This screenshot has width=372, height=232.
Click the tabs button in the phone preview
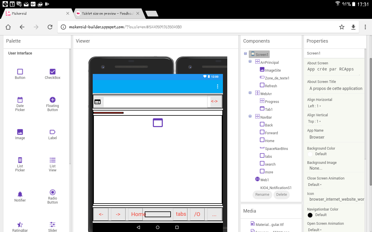[x=181, y=214]
